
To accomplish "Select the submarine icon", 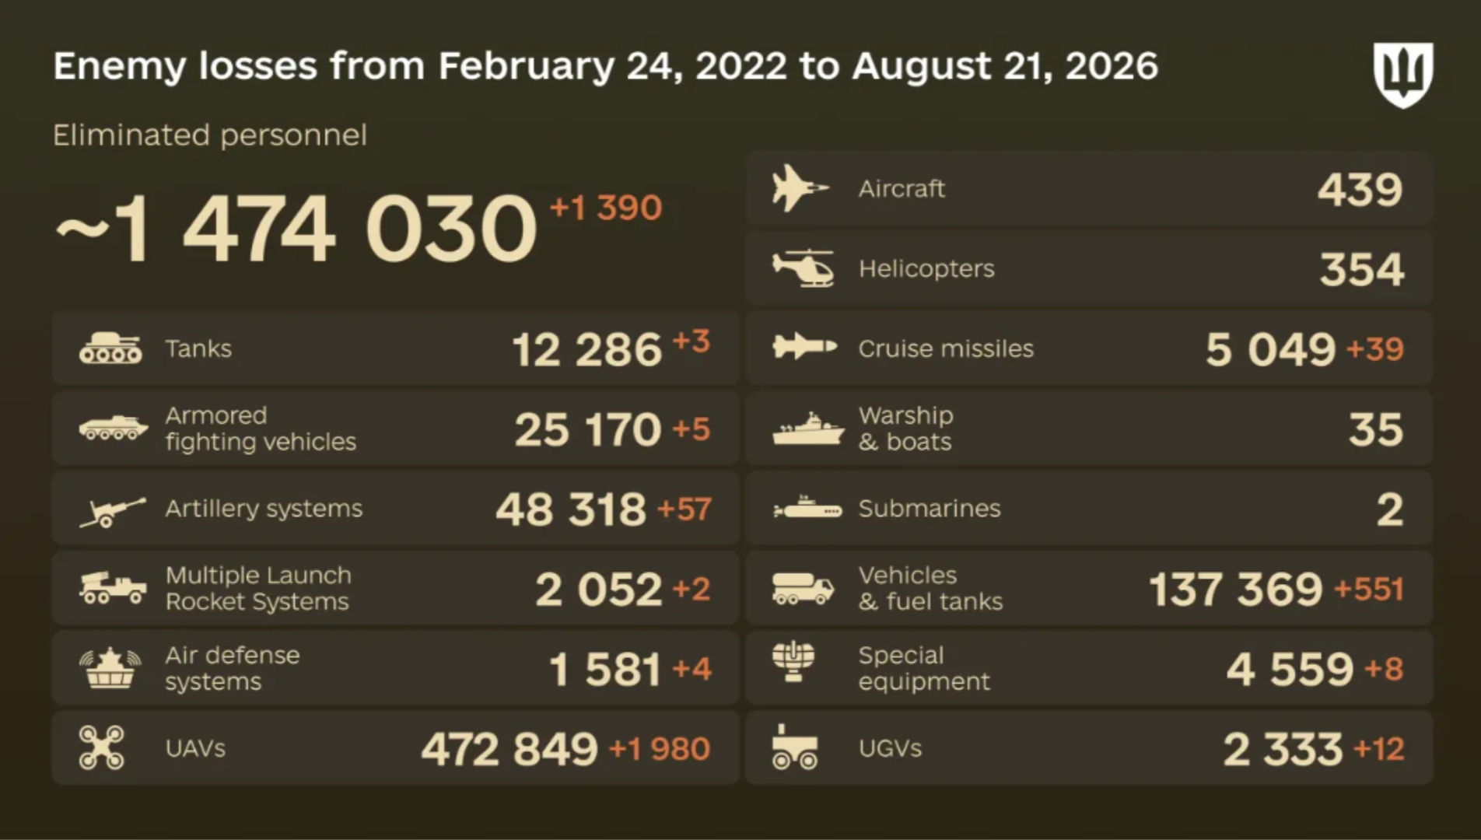I will 807,509.
